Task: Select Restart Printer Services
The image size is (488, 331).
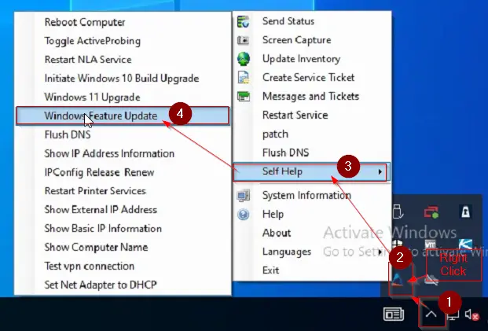Action: pyautogui.click(x=123, y=191)
